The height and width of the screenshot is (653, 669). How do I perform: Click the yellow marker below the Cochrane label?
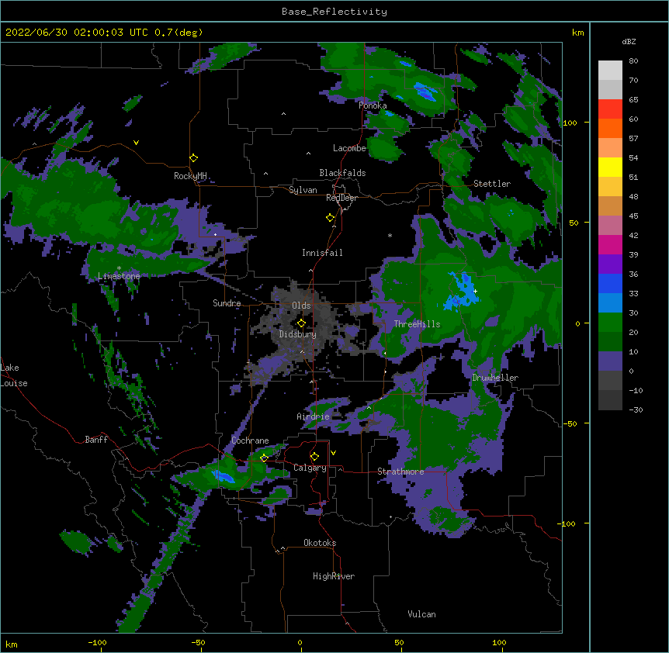264,458
